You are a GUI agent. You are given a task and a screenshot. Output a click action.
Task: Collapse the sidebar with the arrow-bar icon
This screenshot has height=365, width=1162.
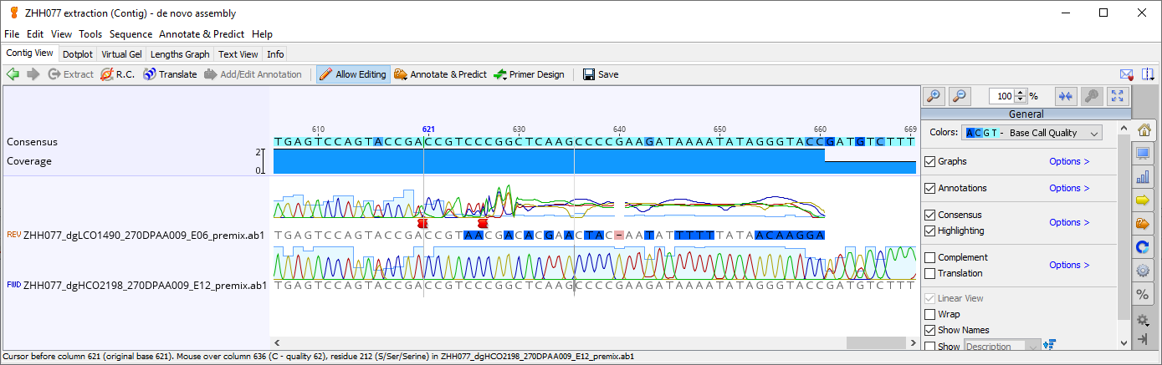1144,339
